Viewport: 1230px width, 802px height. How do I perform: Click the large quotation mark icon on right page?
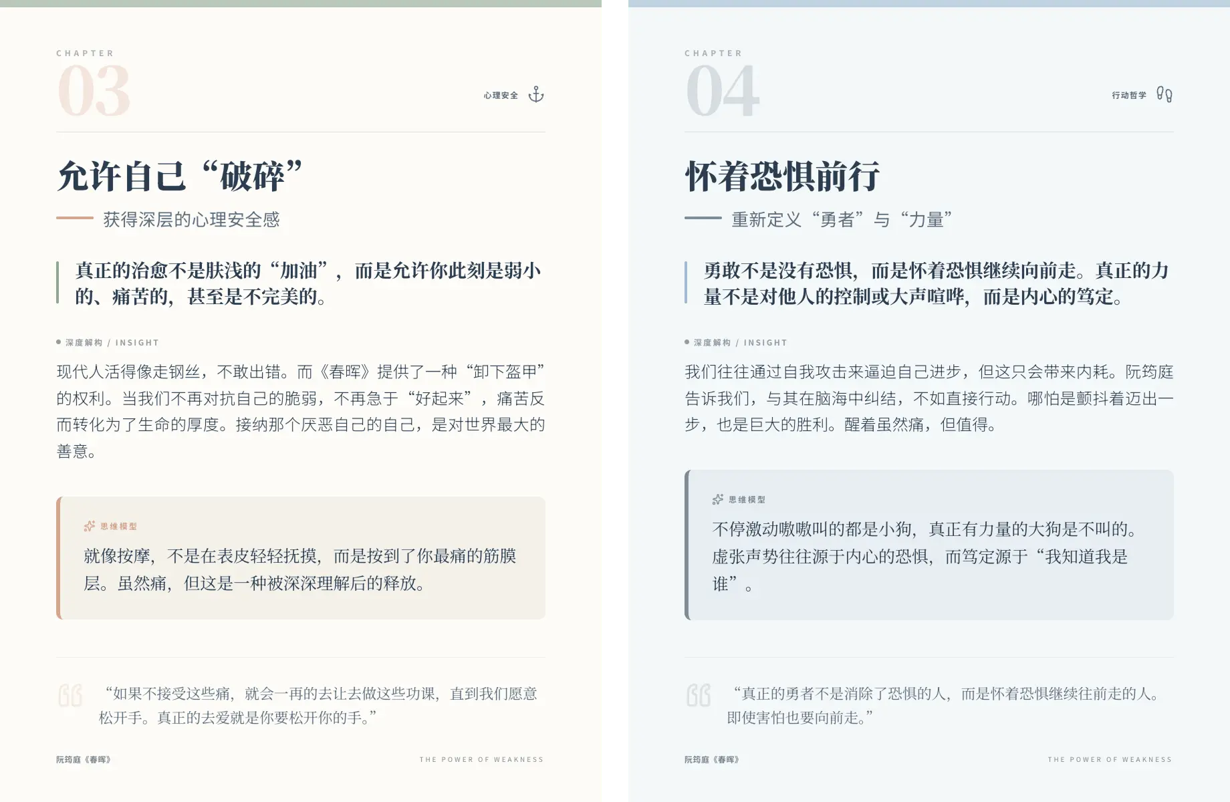pyautogui.click(x=699, y=696)
